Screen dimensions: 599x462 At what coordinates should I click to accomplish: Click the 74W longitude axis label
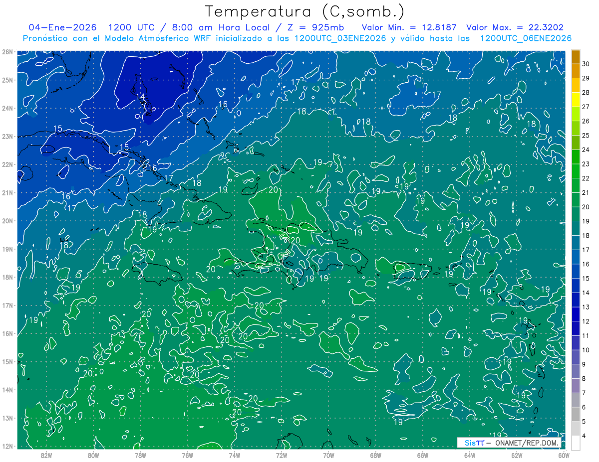click(x=235, y=455)
